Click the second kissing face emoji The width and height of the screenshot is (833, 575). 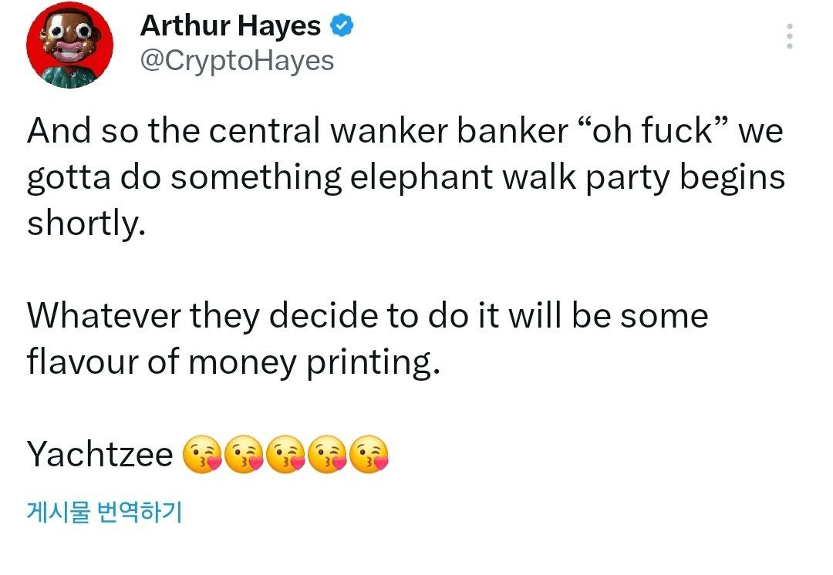244,455
